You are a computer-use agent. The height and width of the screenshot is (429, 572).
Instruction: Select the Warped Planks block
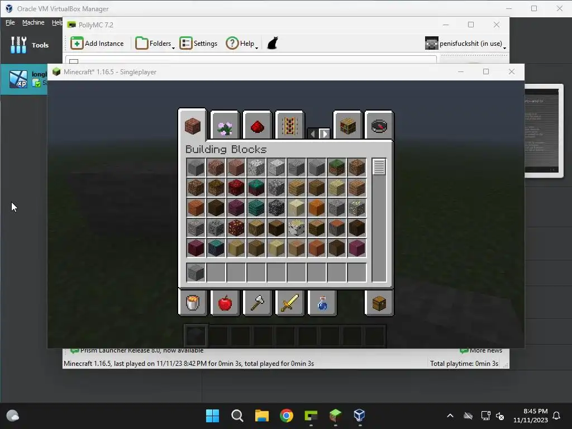[x=256, y=208]
